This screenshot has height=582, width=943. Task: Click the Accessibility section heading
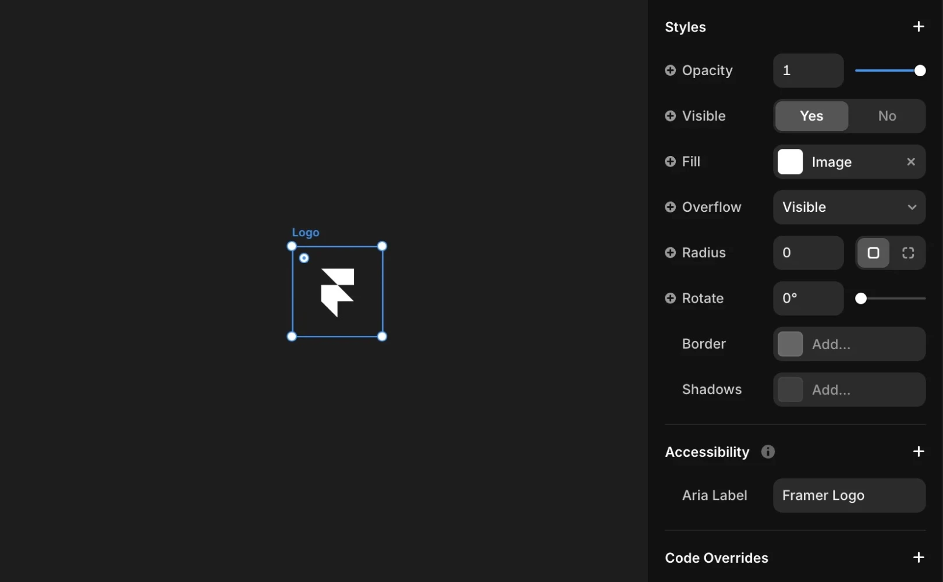(707, 452)
